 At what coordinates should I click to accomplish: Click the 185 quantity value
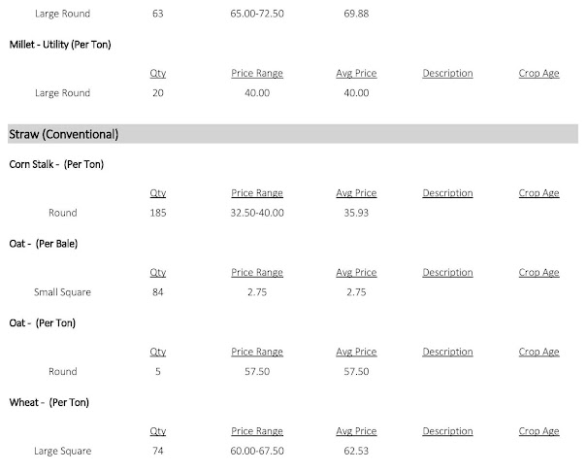158,213
